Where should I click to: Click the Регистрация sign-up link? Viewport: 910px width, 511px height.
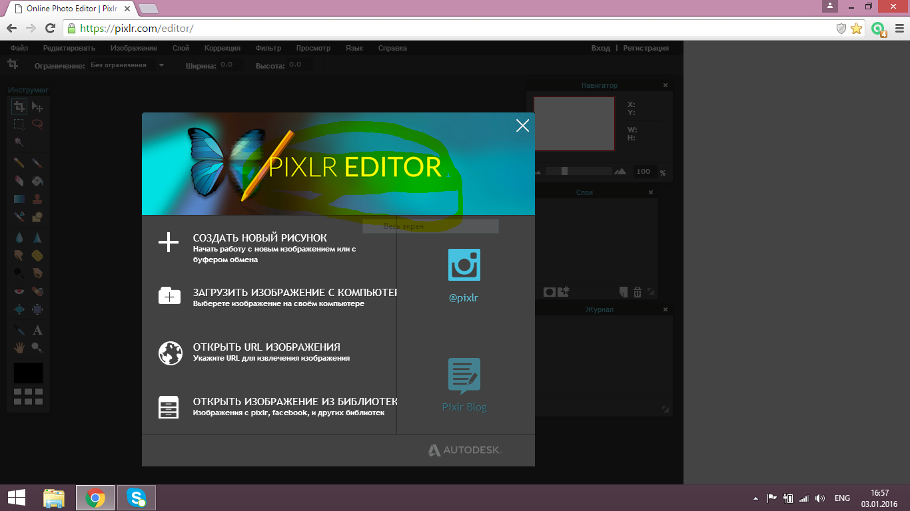(646, 48)
